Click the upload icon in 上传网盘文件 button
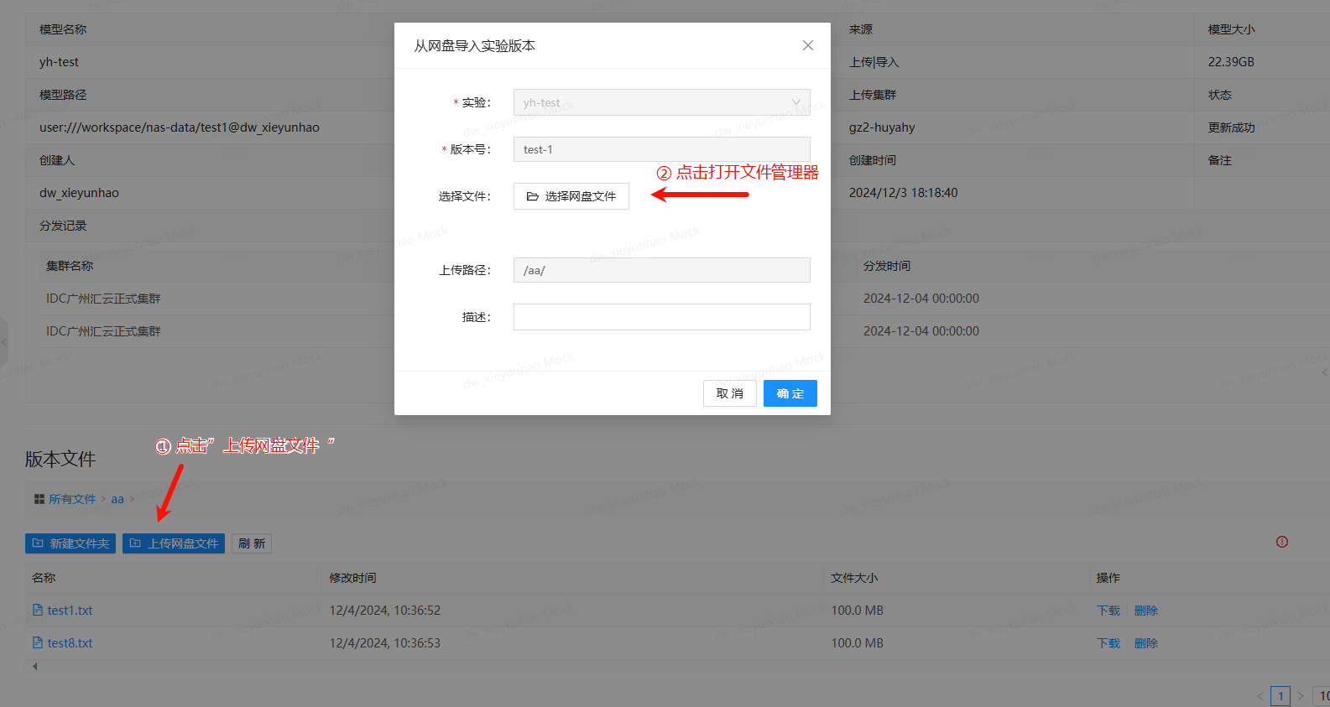This screenshot has width=1330, height=707. [x=135, y=543]
